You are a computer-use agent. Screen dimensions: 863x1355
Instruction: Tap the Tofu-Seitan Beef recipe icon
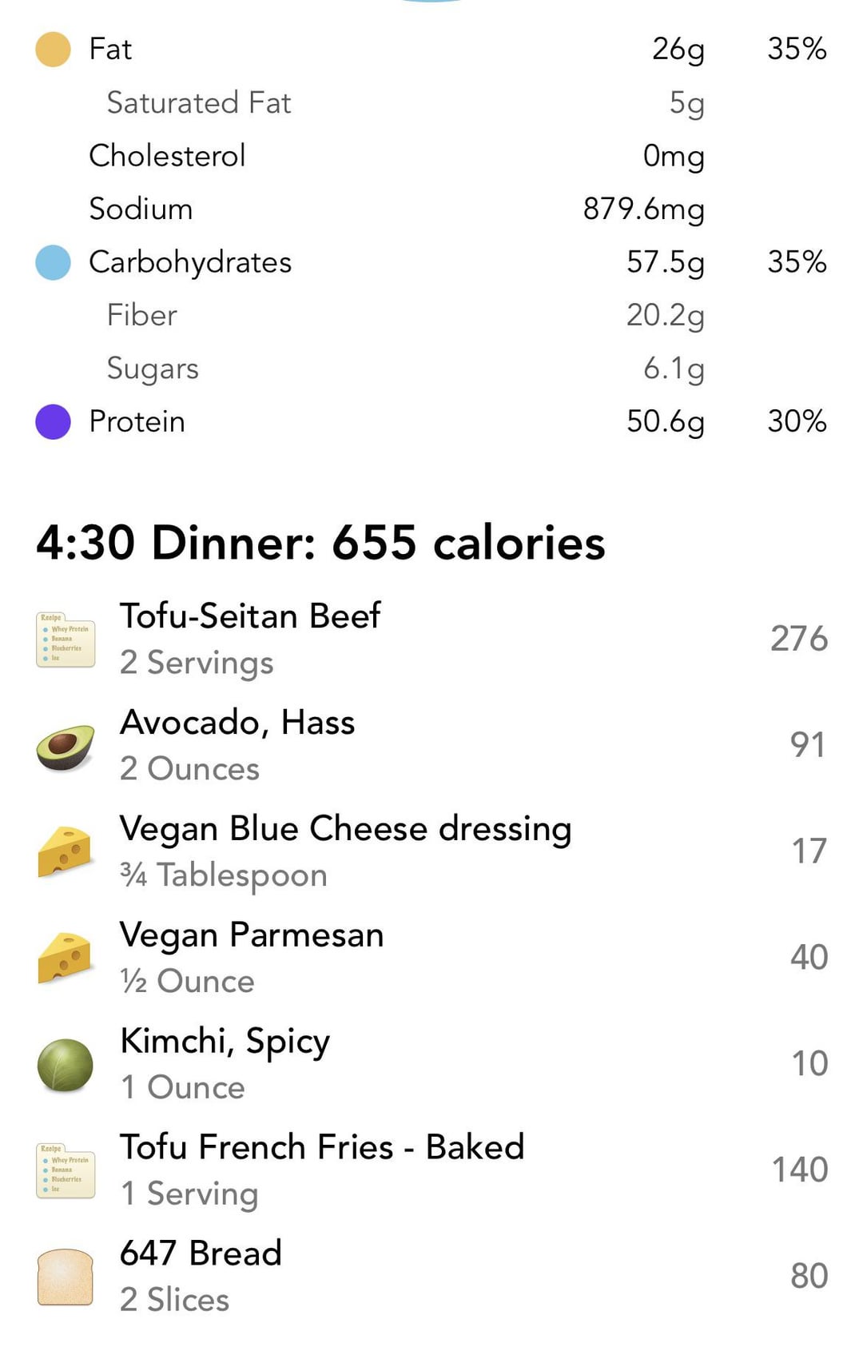pyautogui.click(x=66, y=640)
